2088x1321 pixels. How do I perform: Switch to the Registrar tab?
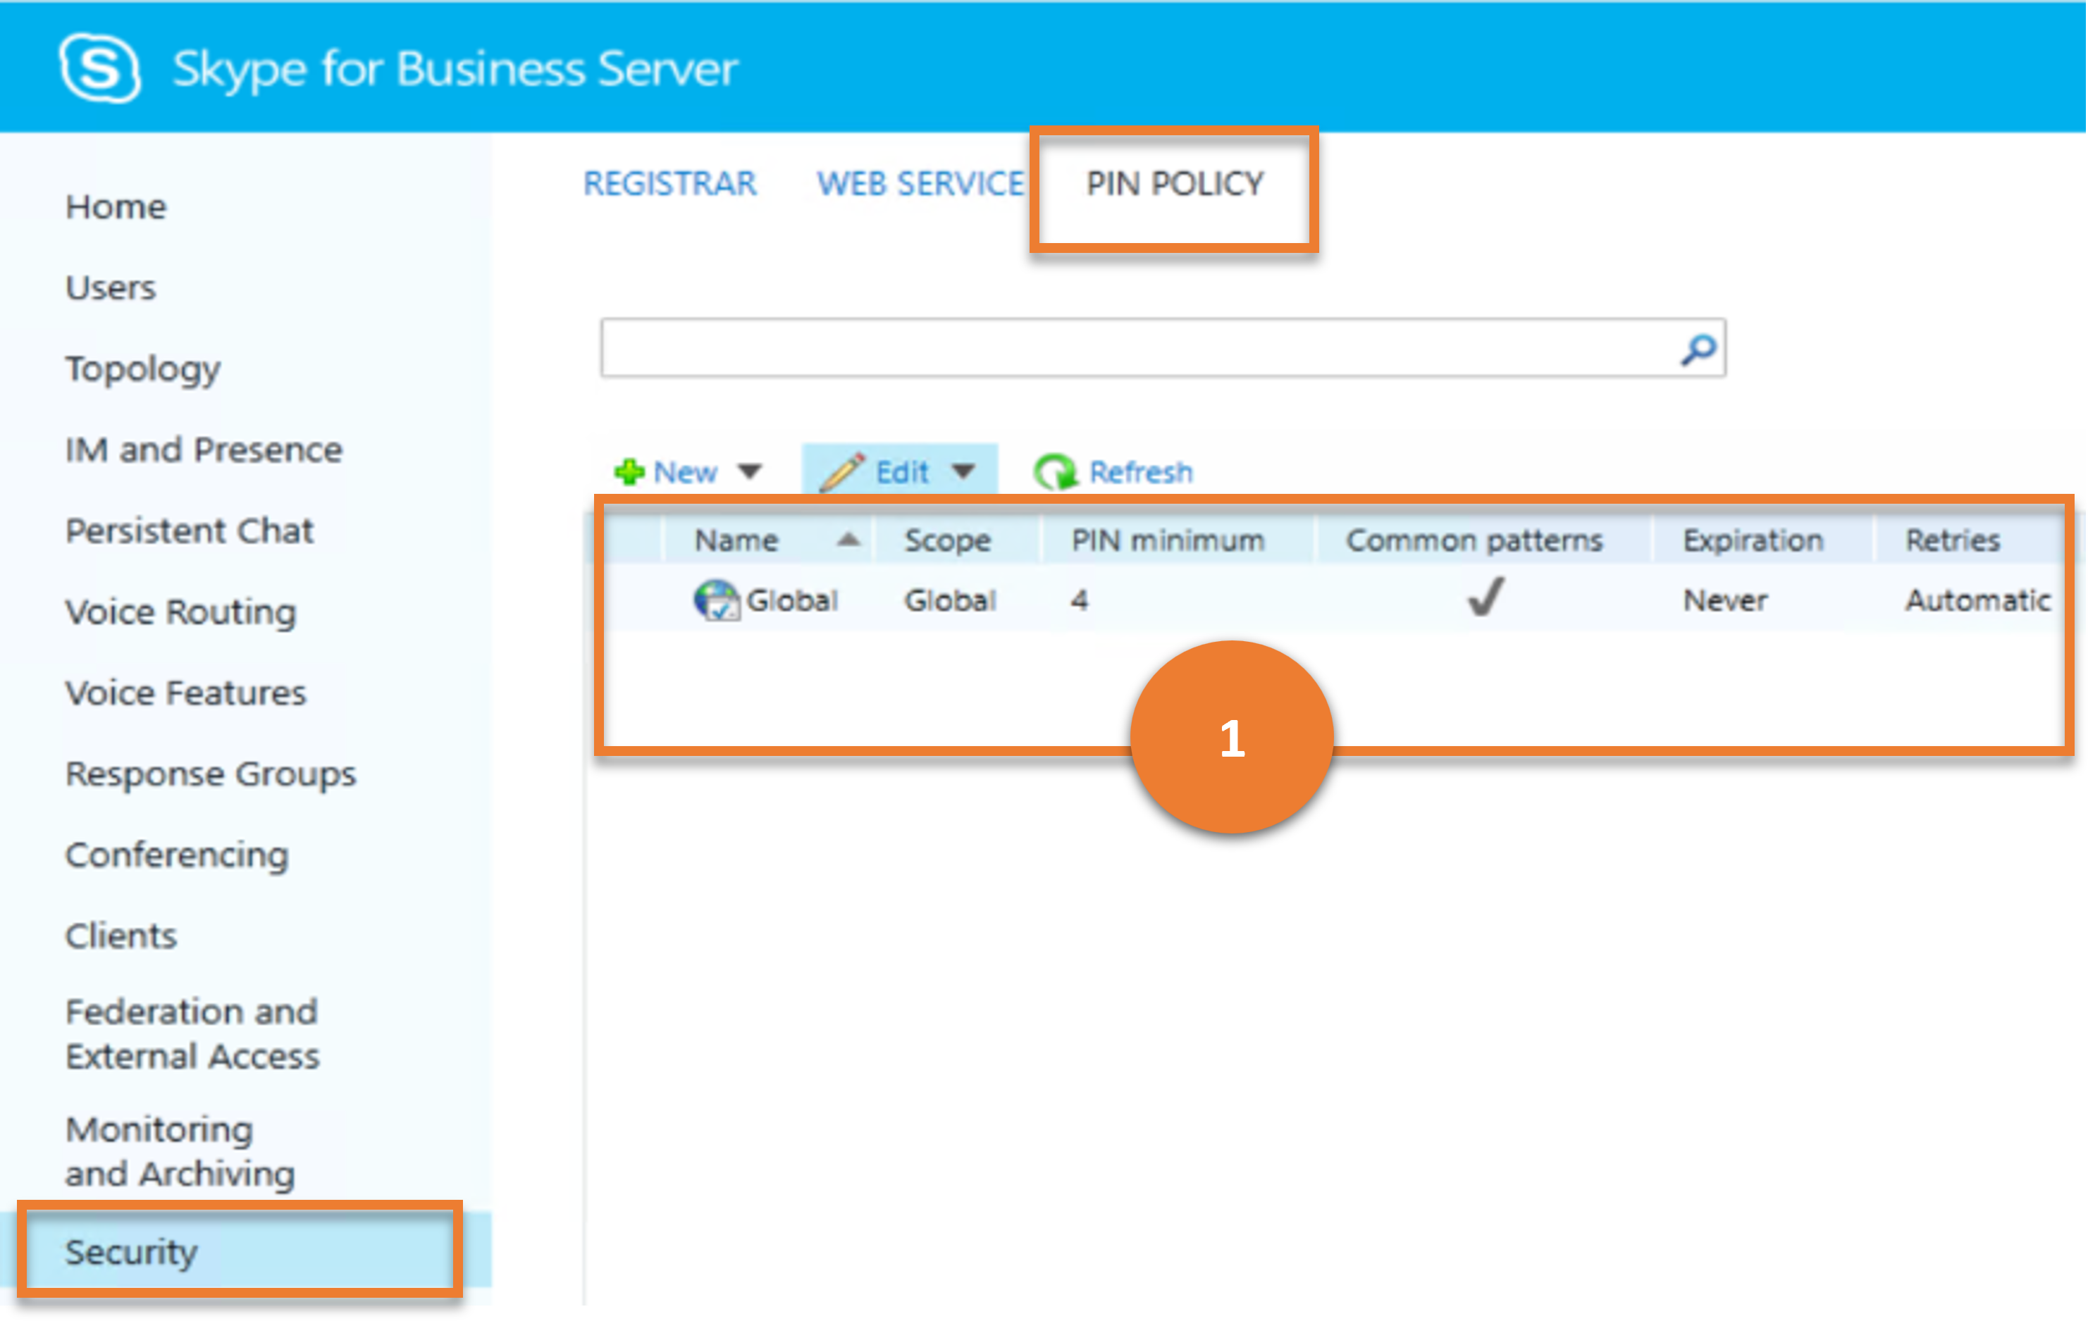[670, 184]
